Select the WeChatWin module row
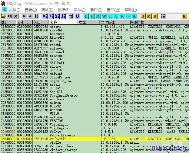Screen dimensions: 189x153 (x=94, y=139)
